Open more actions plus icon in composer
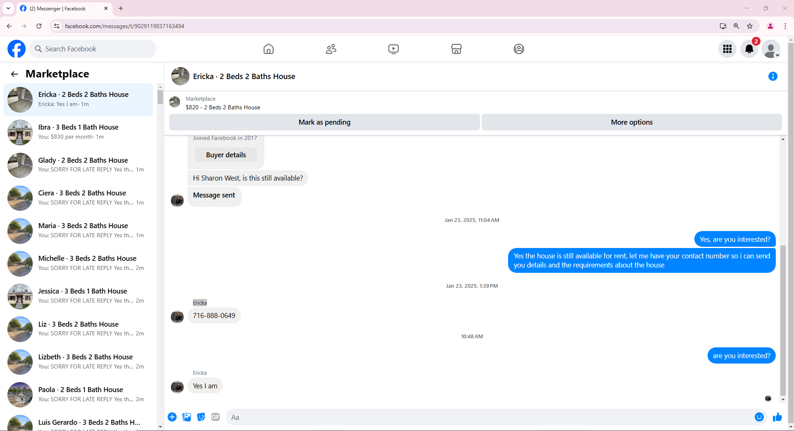 coord(172,417)
